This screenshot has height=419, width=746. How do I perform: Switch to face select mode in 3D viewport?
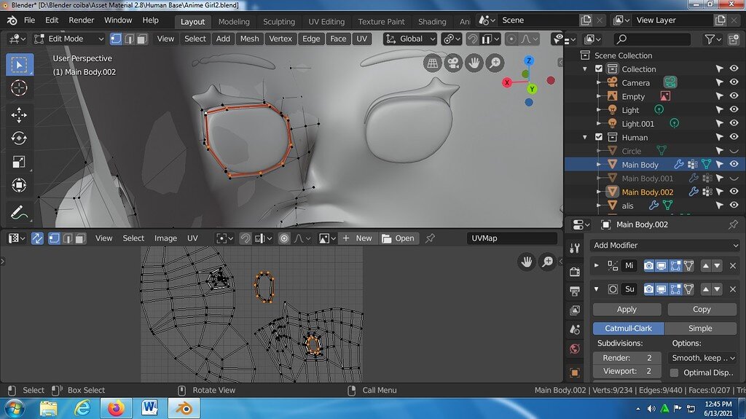pyautogui.click(x=142, y=39)
